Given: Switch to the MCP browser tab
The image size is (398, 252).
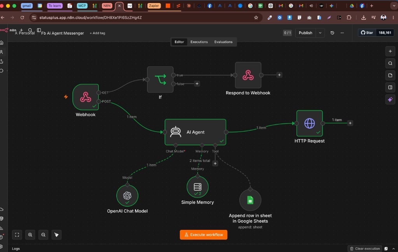Looking at the screenshot, I should 82,5.
